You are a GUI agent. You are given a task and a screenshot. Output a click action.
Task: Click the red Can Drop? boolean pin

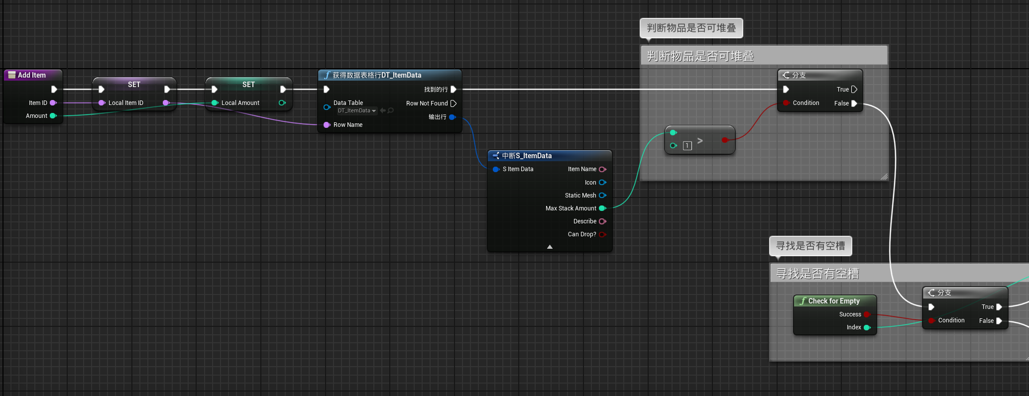coord(602,234)
